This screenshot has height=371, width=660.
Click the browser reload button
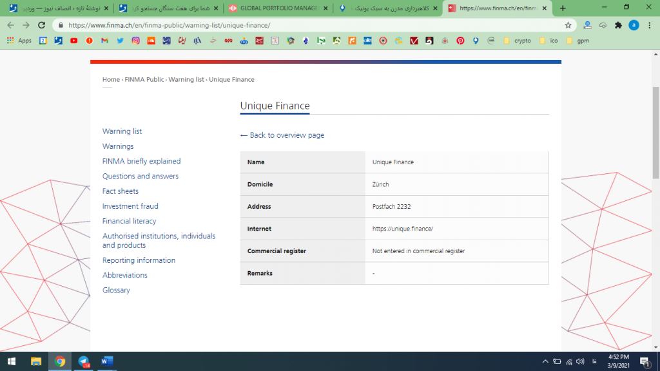point(42,25)
